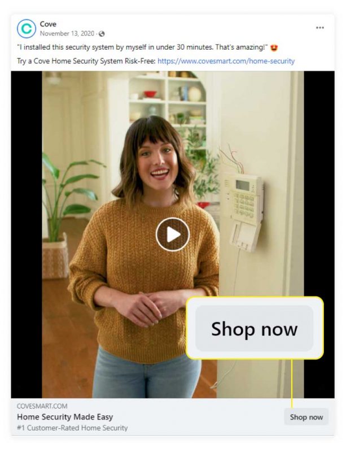Click the Cove page name

(48, 24)
